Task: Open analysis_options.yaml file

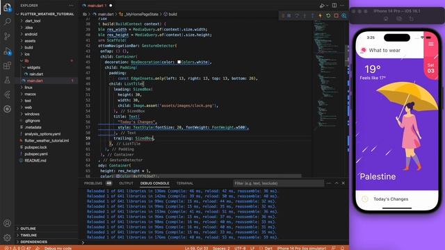Action: 42,134
